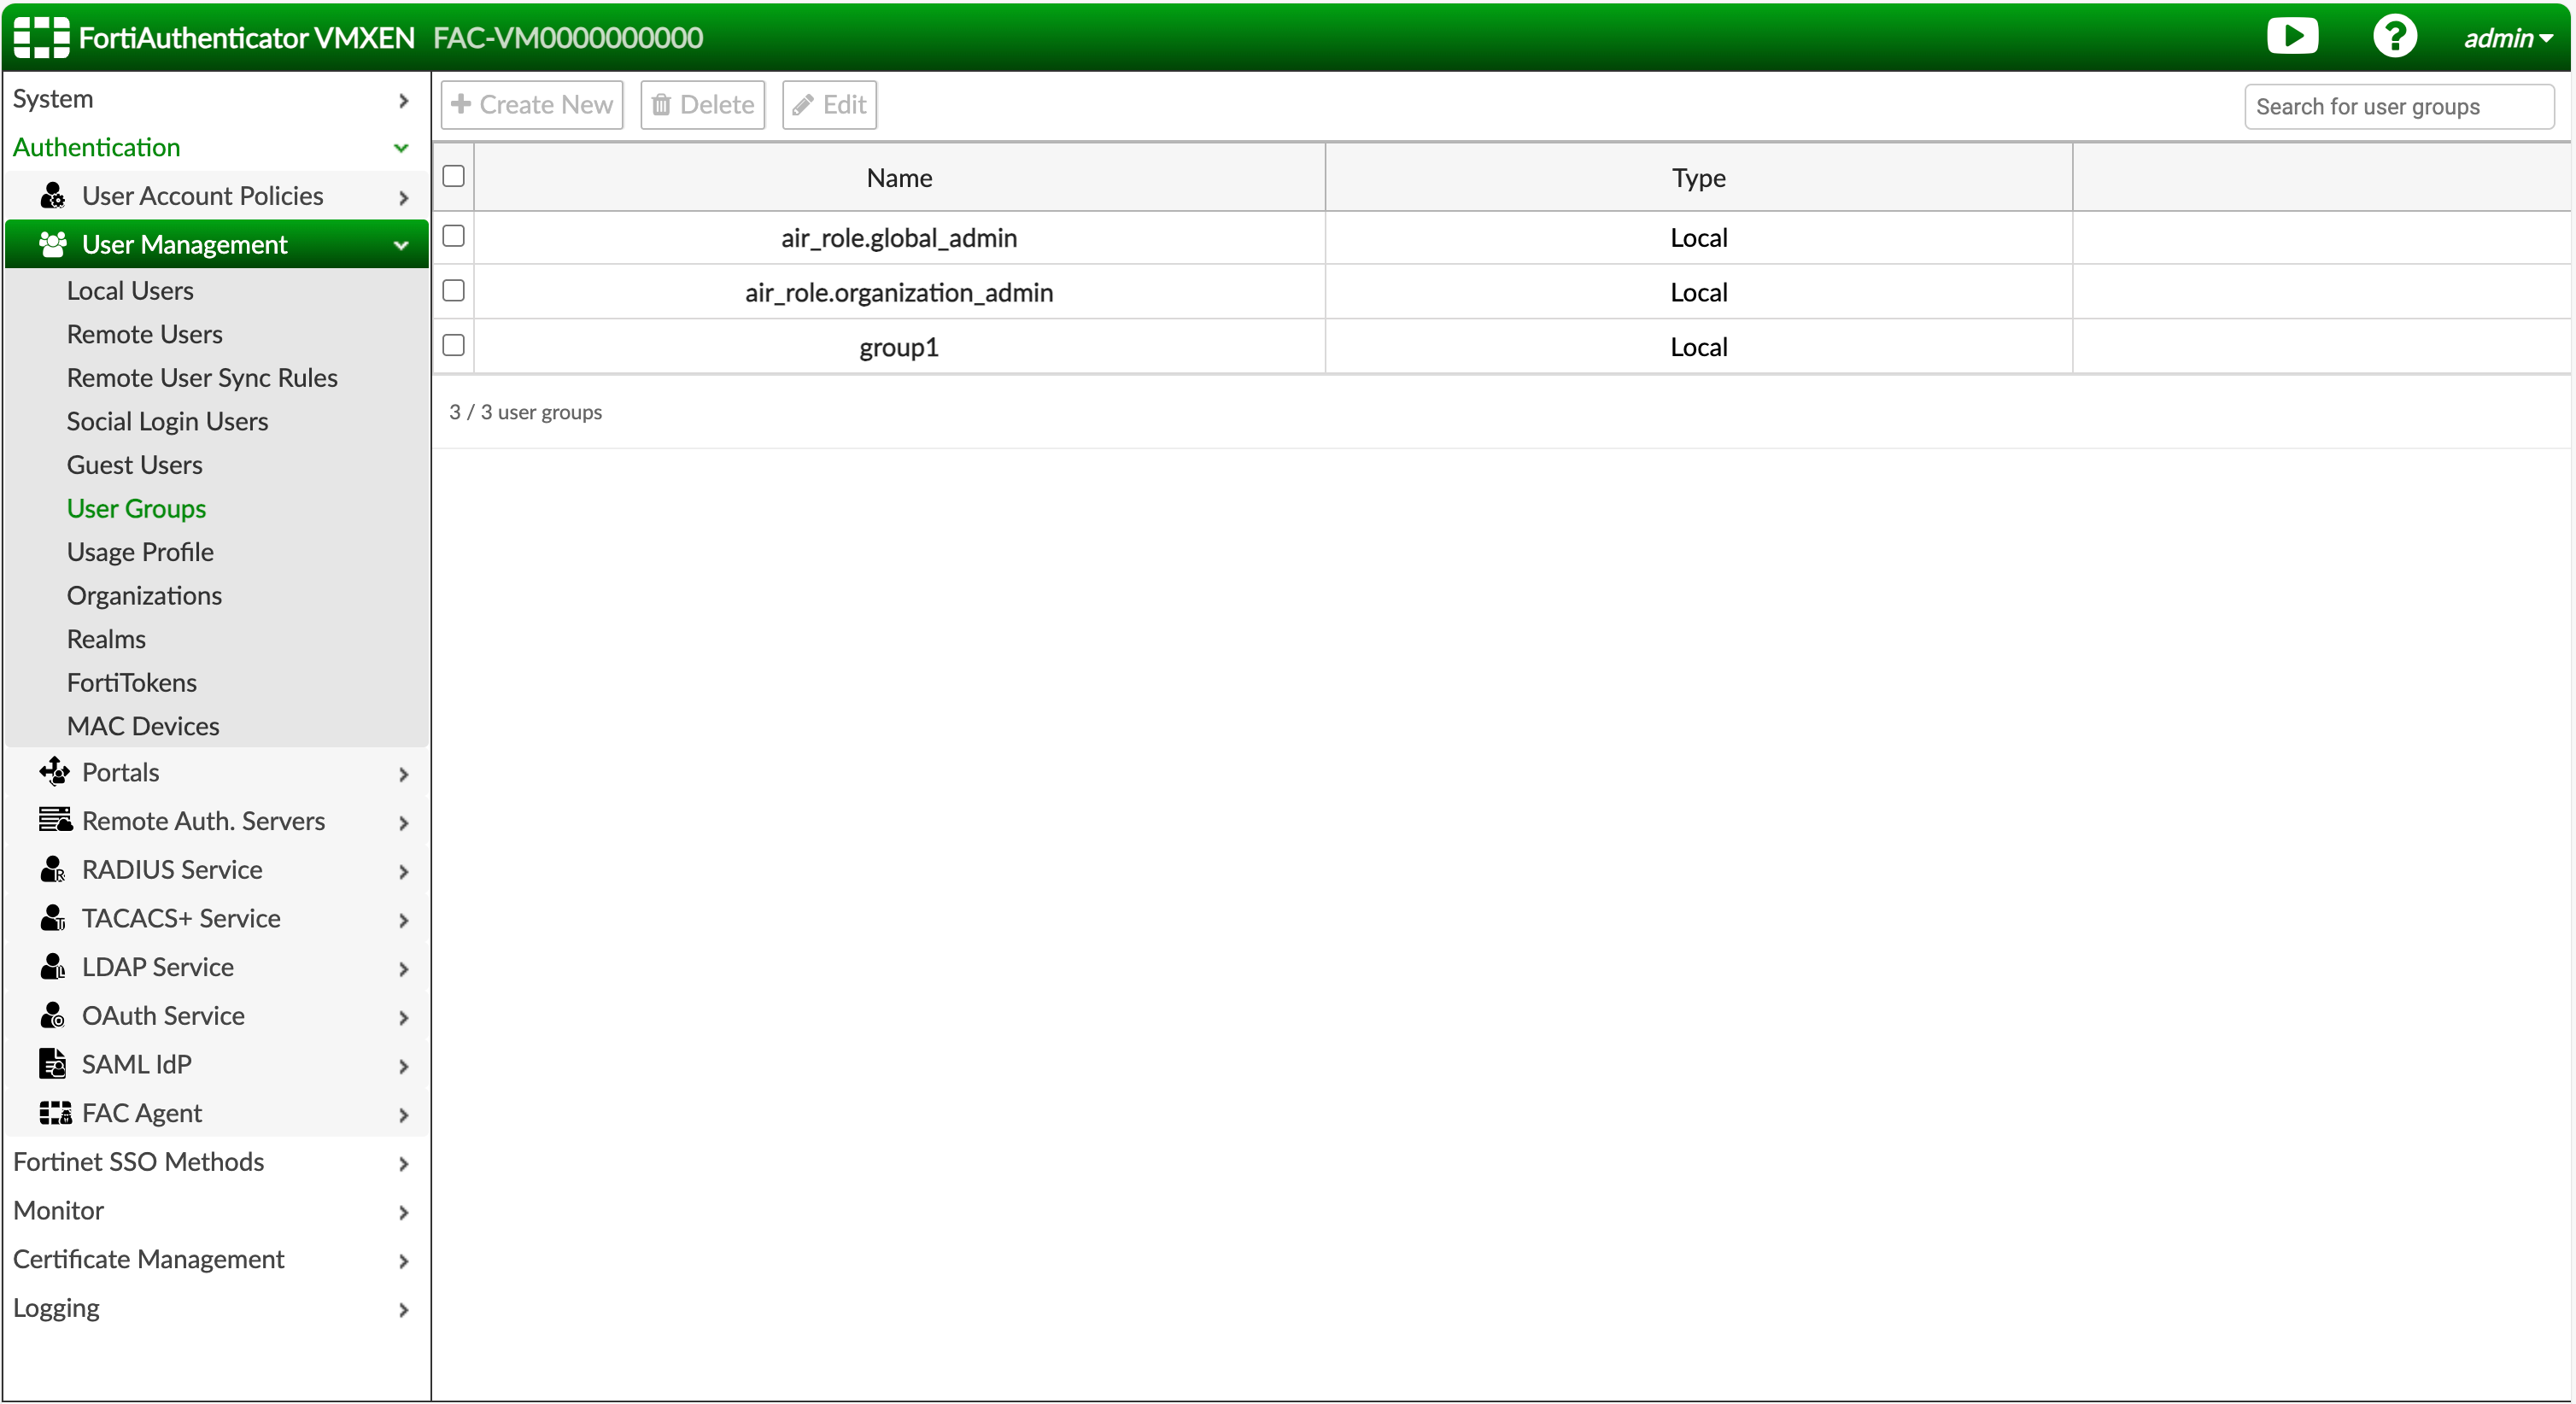Expand the System menu section
This screenshot has width=2576, height=1404.
210,99
